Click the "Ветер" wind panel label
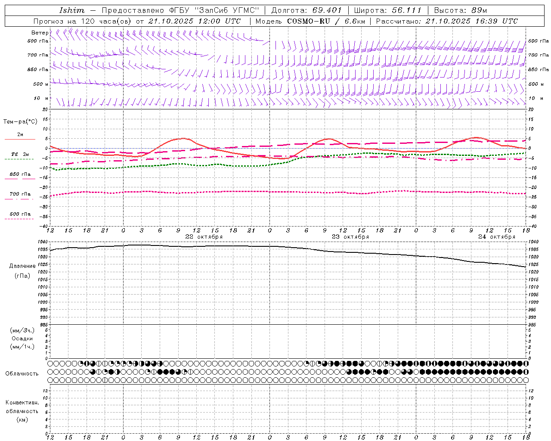The height and width of the screenshot is (441, 551). tap(40, 33)
